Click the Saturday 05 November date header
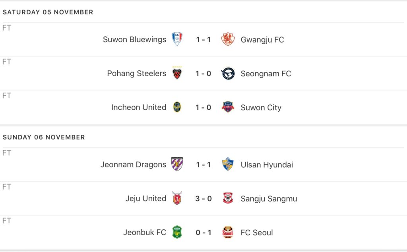 coord(48,12)
